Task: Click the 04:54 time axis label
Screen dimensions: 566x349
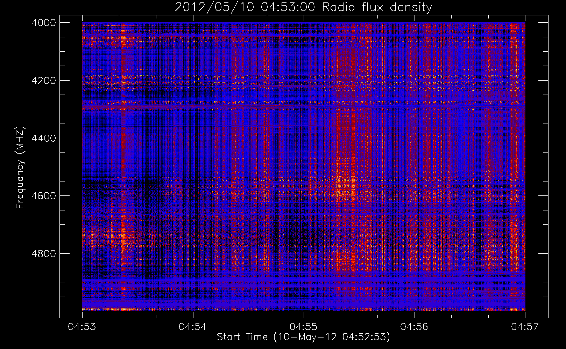Action: pyautogui.click(x=193, y=327)
